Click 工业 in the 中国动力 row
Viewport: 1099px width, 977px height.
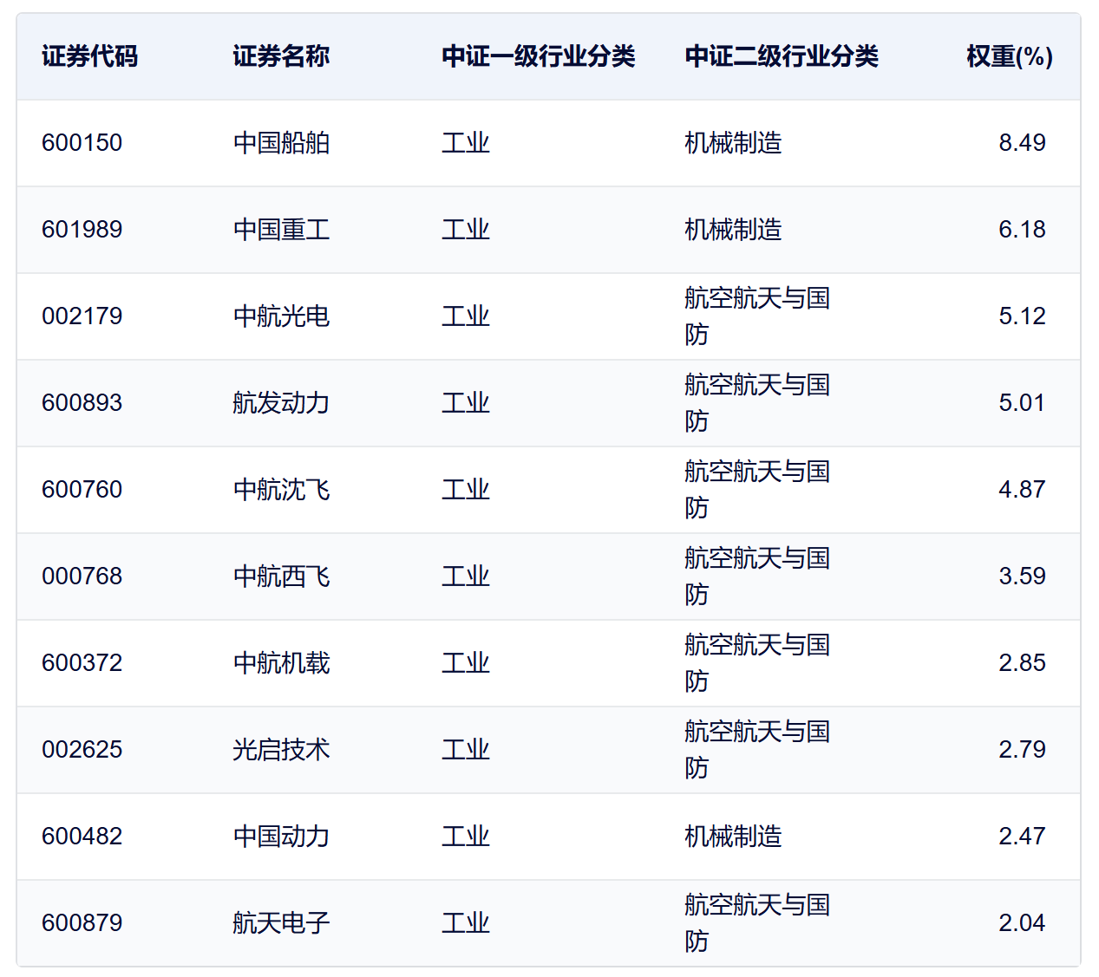[466, 836]
